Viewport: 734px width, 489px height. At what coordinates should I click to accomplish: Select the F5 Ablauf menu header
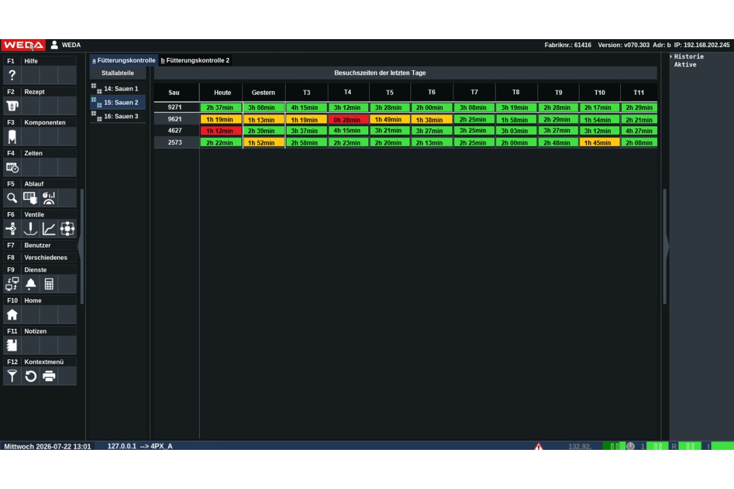click(x=40, y=183)
